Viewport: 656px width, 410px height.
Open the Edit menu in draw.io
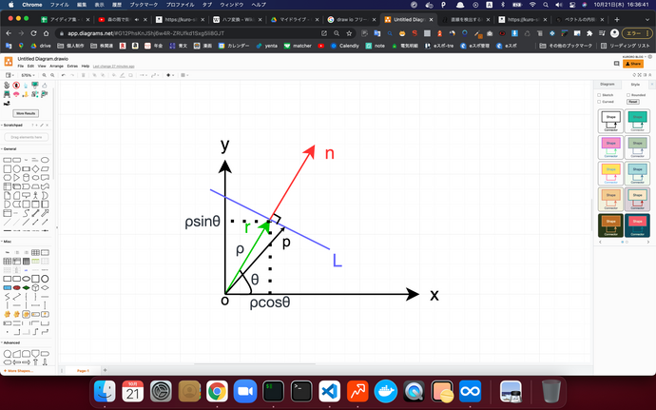tap(30, 67)
